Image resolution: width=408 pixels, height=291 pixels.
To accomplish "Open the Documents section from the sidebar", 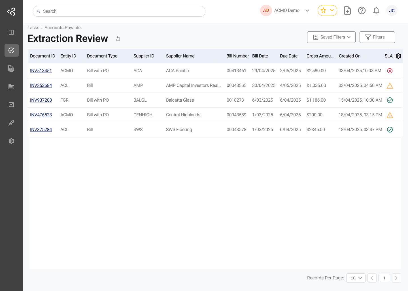I will pos(11,69).
